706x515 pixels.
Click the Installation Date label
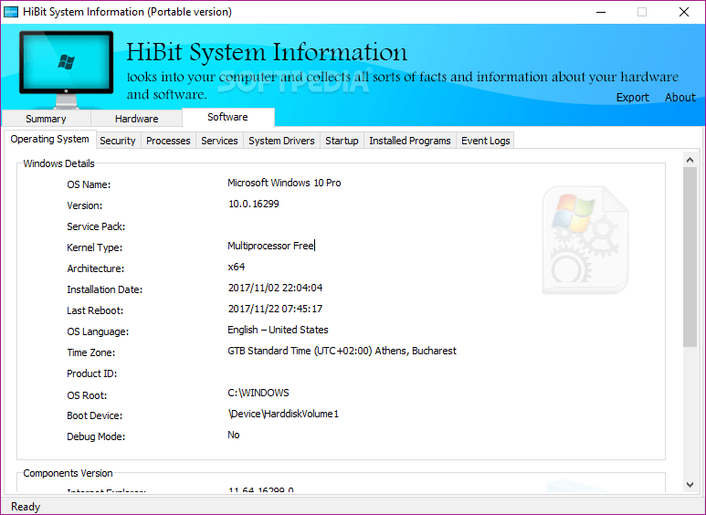[x=104, y=289]
